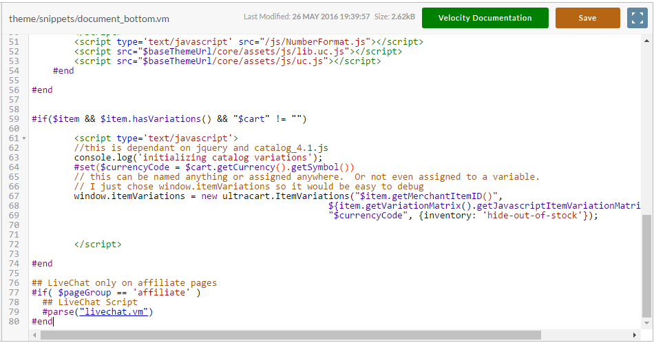Click the lib.uc.js script source line

point(238,52)
